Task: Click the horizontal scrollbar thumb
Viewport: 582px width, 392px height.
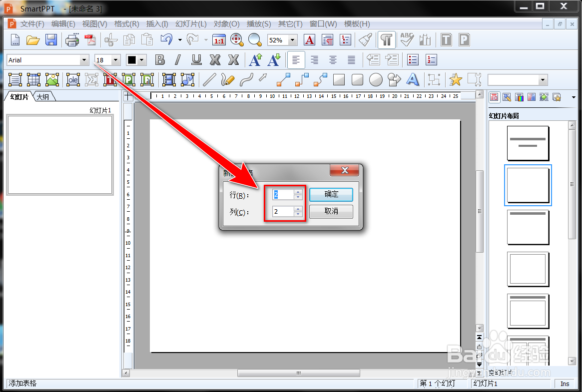Action: tap(298, 373)
